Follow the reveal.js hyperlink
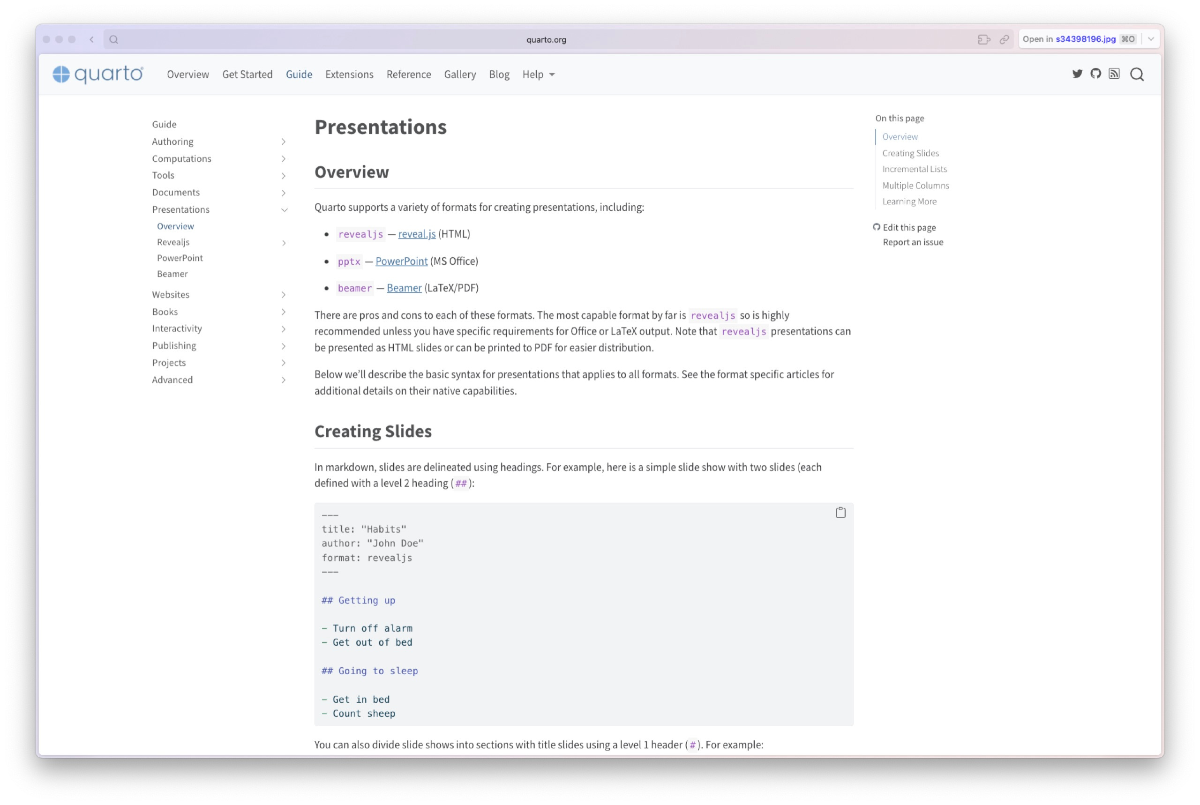Viewport: 1200px width, 805px height. [416, 234]
